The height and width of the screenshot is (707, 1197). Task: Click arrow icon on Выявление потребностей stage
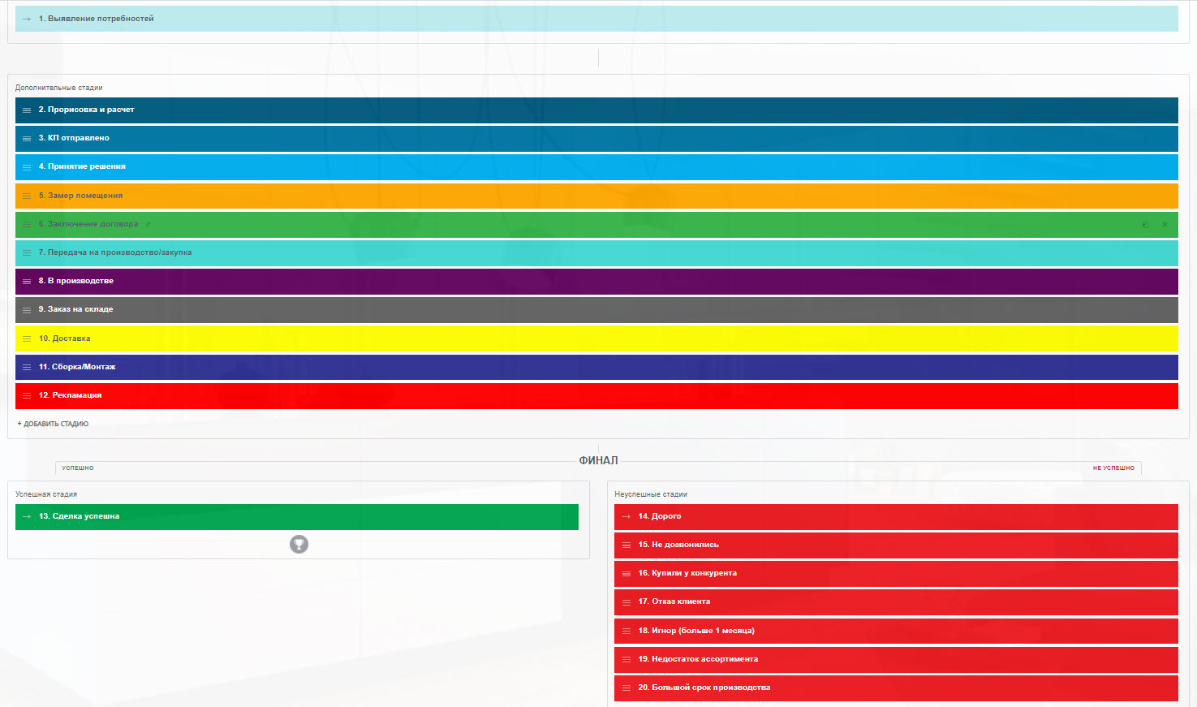[27, 19]
